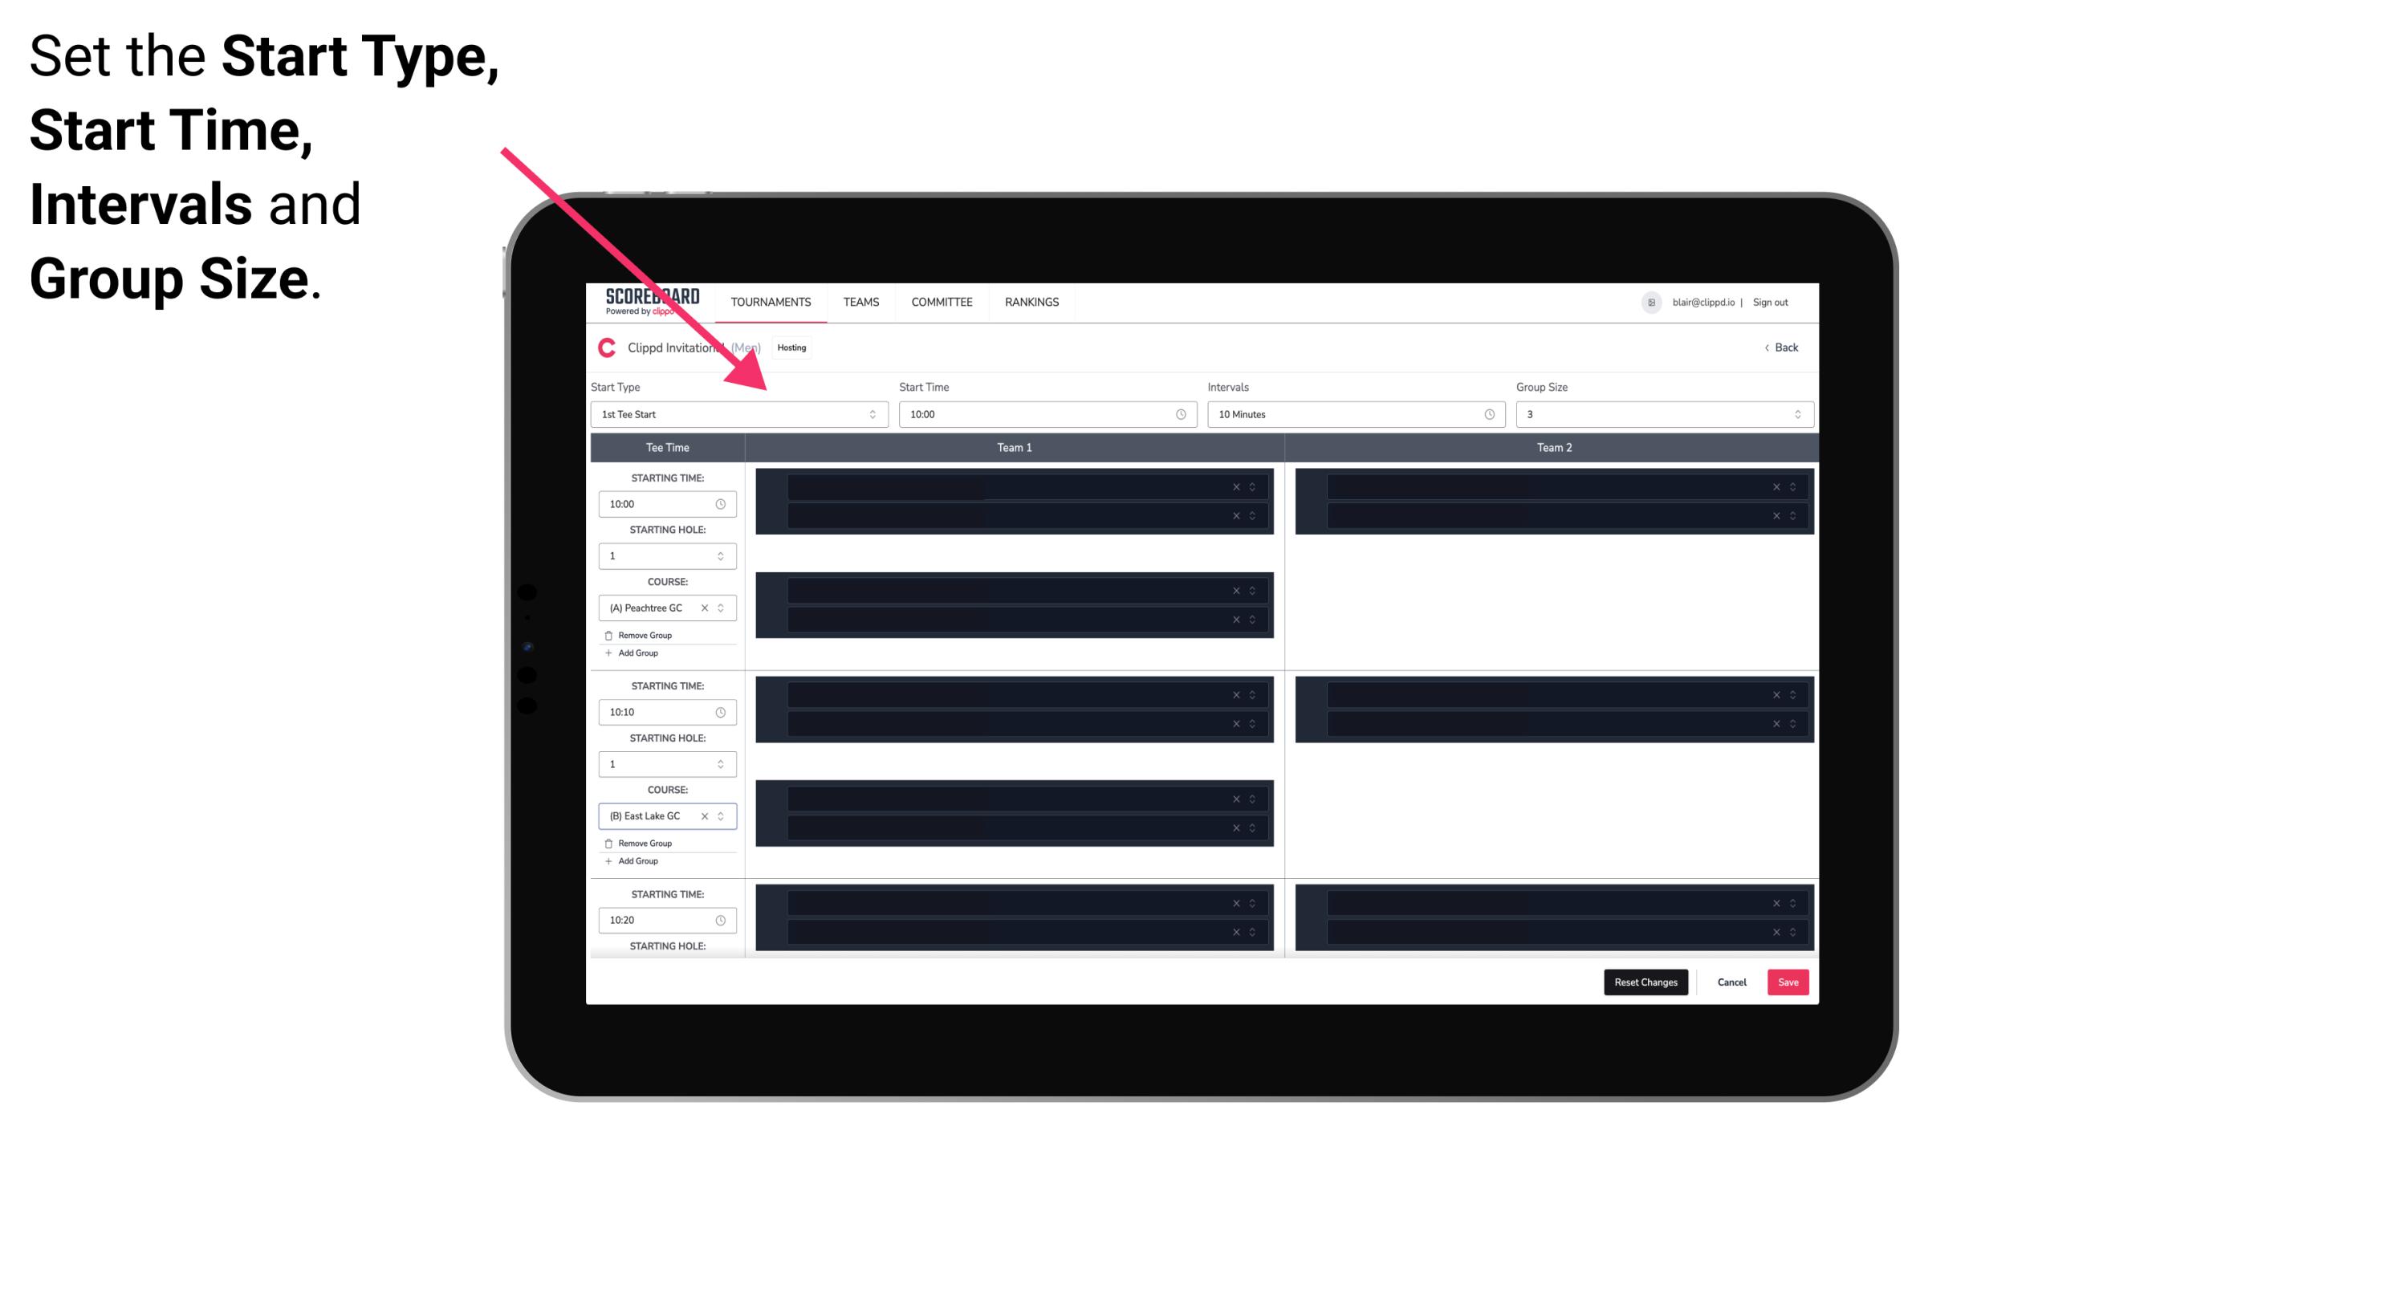This screenshot has height=1289, width=2396.
Task: Click the Save button
Action: pos(1788,981)
